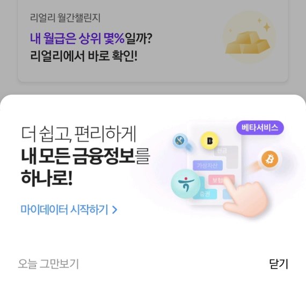Open the 리얼리 월간챌린지 banner card
Viewport: 306px width, 288px height.
point(153,40)
